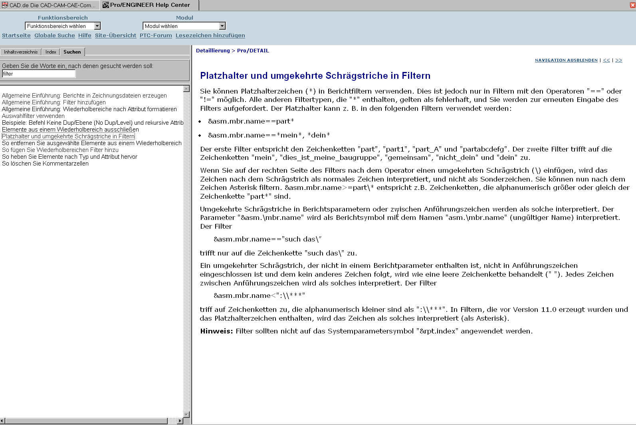
Task: Click results list horizontal scroll-right arrow
Action: click(180, 421)
